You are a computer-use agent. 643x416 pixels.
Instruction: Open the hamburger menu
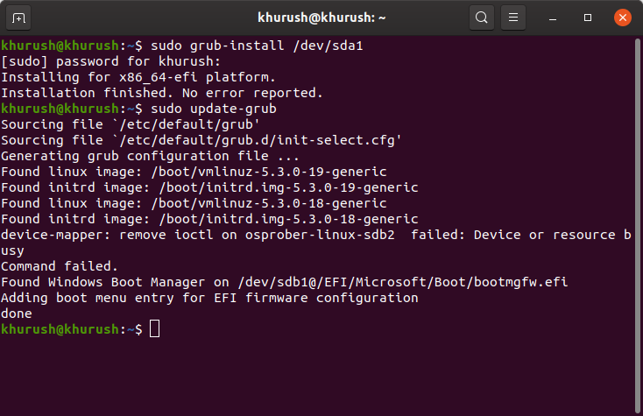(x=513, y=18)
